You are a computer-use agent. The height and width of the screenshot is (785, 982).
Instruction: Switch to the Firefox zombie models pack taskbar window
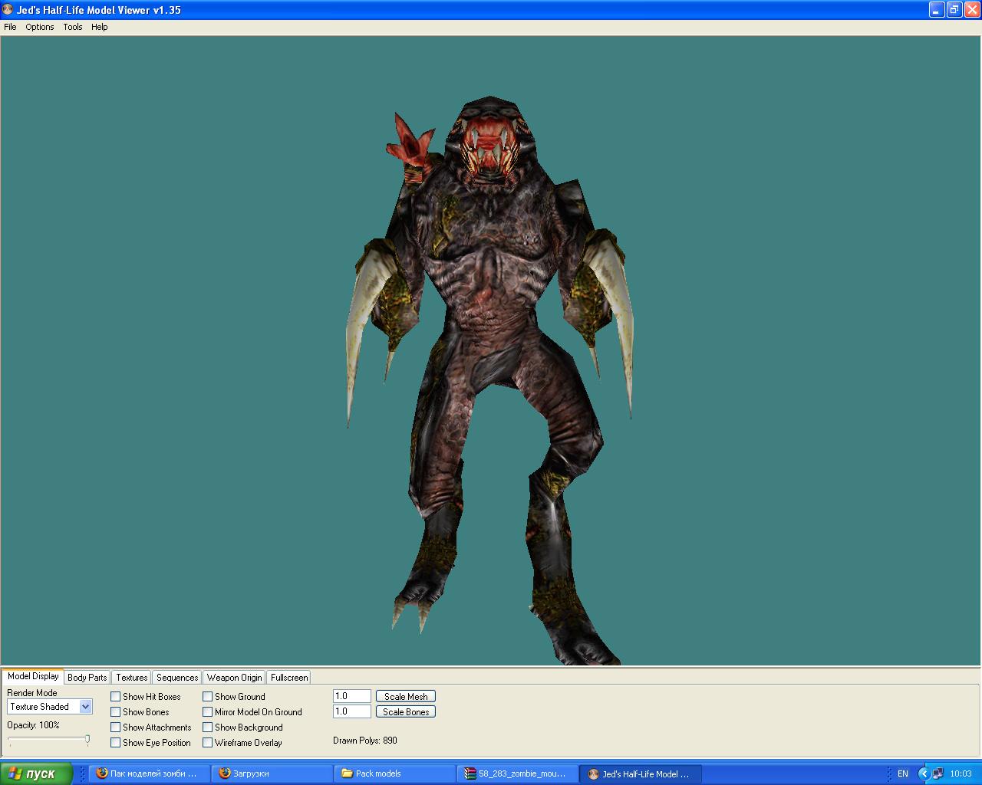[x=150, y=774]
